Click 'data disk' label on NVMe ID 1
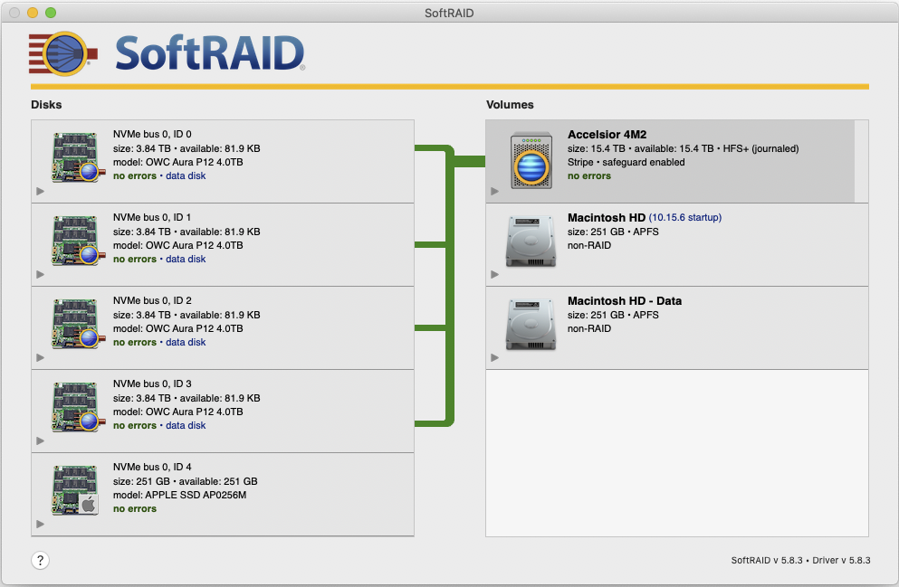899x587 pixels. tap(186, 259)
